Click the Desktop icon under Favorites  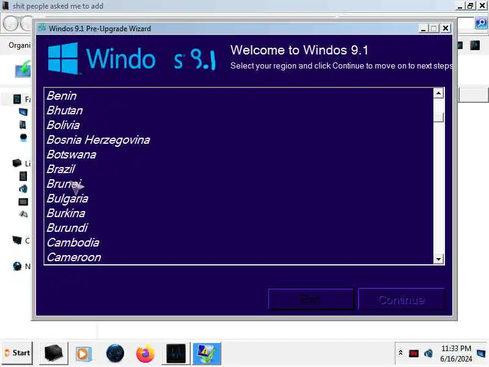23,112
